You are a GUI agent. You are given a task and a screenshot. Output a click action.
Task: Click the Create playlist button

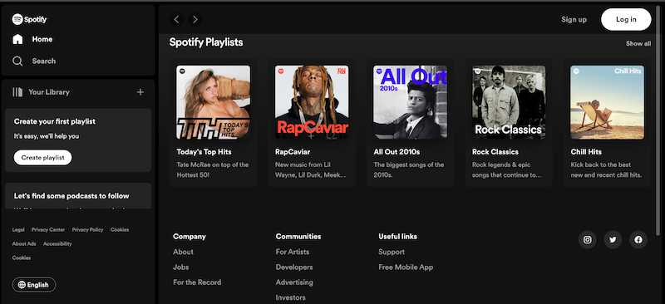43,157
